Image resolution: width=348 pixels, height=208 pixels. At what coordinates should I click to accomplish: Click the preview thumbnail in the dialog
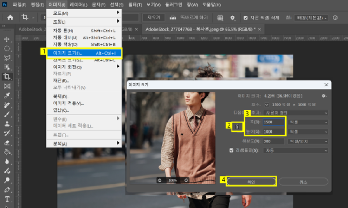(x=173, y=138)
